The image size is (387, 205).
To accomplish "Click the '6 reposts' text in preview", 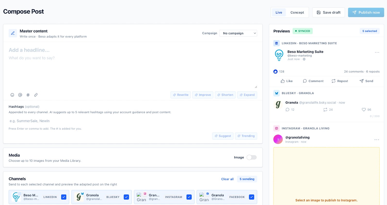I will 373,72.
